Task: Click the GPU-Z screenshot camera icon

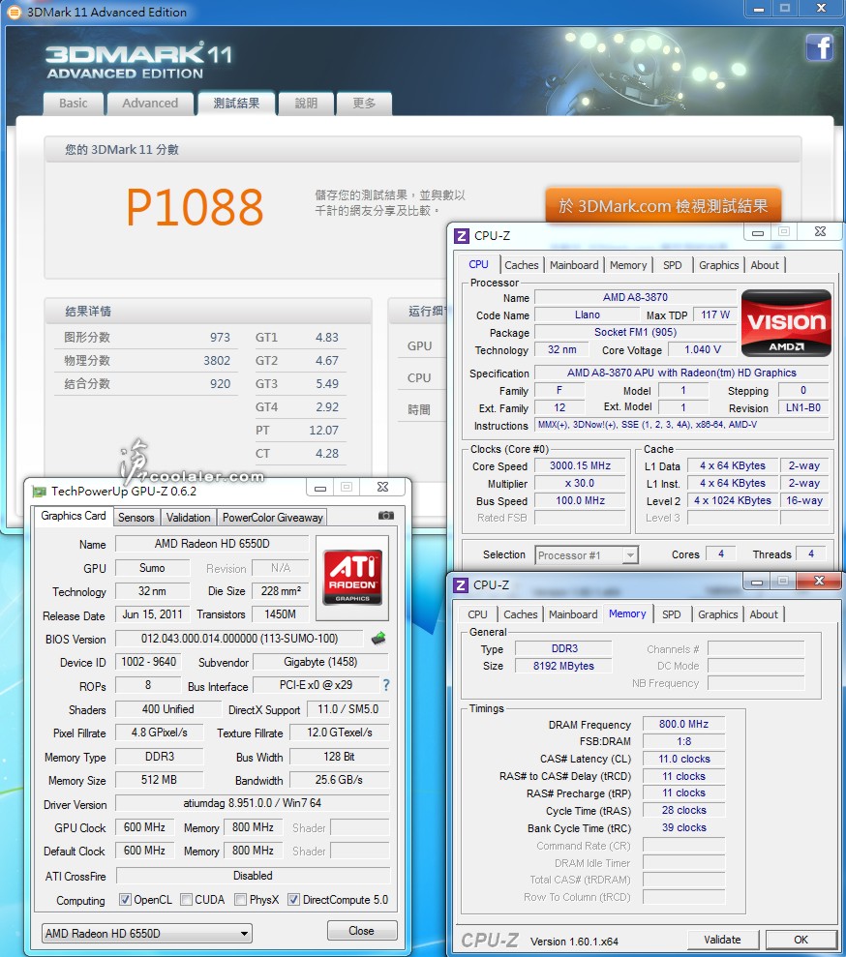Action: pyautogui.click(x=386, y=516)
